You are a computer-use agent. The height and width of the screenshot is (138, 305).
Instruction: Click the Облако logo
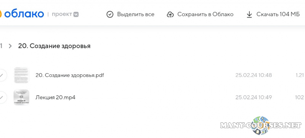(22, 14)
